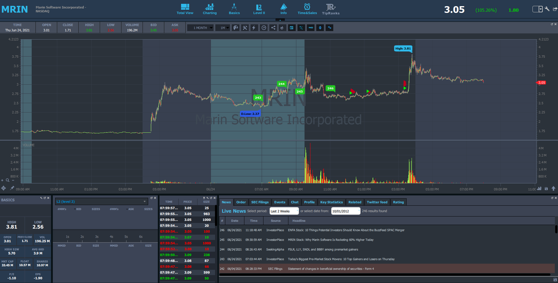Open the TipRanks view

point(331,9)
